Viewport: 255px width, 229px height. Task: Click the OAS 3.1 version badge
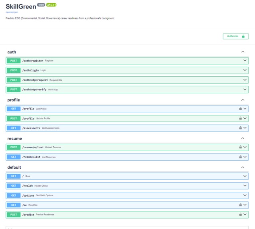tap(51, 5)
